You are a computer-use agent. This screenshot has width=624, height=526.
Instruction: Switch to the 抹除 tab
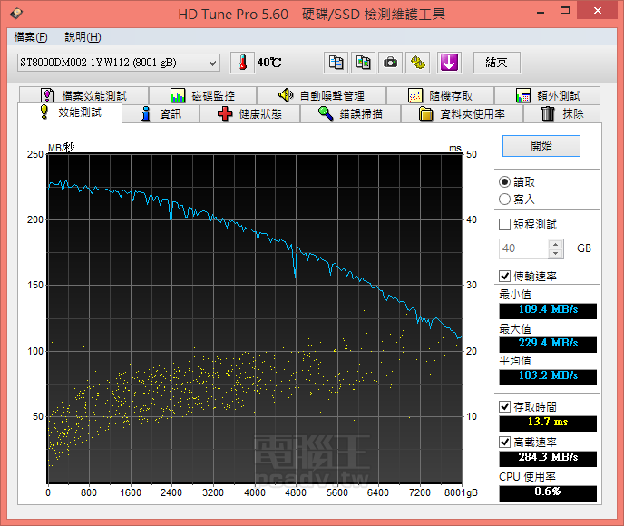pyautogui.click(x=562, y=113)
